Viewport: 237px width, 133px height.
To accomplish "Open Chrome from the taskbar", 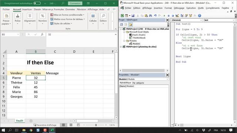I will click(x=31, y=130).
